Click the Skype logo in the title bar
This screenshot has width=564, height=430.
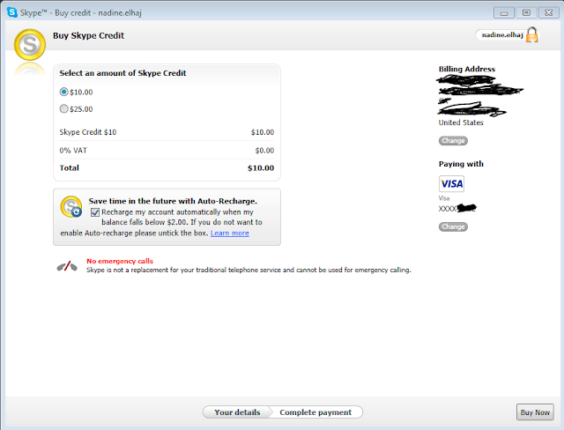(x=11, y=12)
